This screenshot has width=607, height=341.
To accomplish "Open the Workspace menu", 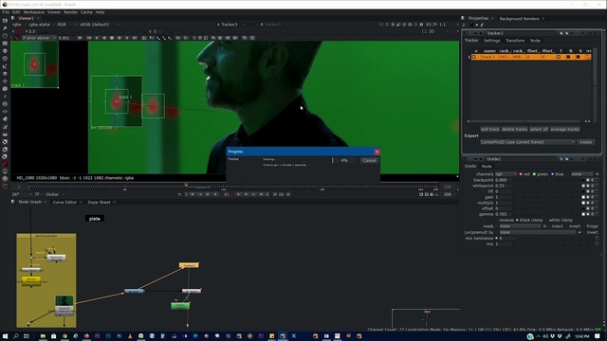I will pos(34,12).
